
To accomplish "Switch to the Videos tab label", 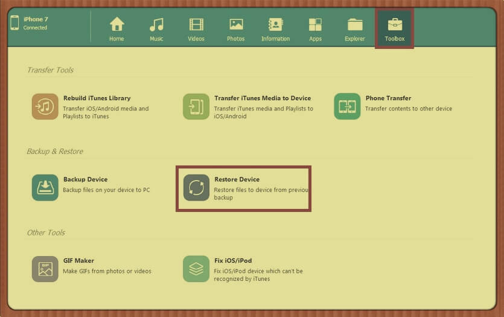I will coord(196,39).
